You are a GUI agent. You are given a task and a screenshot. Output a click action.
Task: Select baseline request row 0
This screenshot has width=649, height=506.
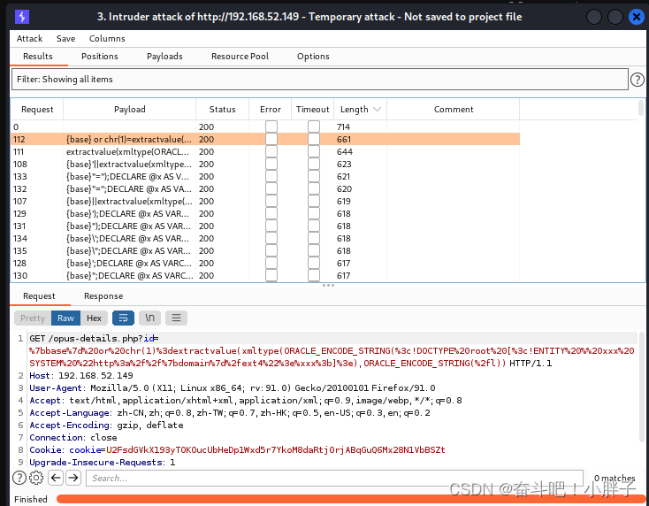[x=265, y=126]
